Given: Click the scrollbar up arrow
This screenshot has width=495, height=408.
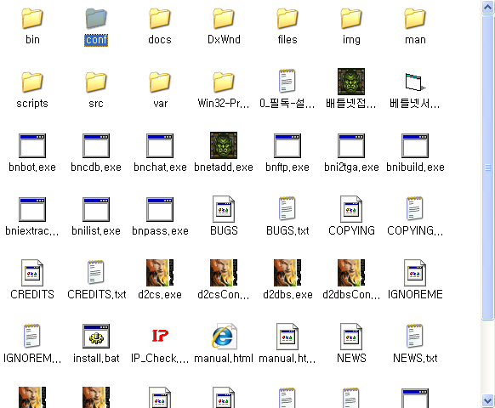Looking at the screenshot, I should 487,7.
